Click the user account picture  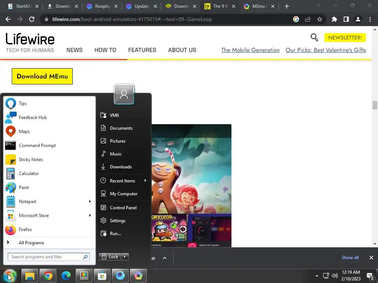tap(124, 94)
